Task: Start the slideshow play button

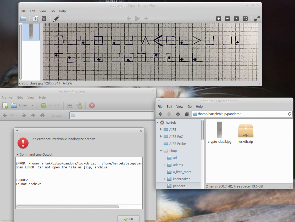Action: tap(137, 19)
